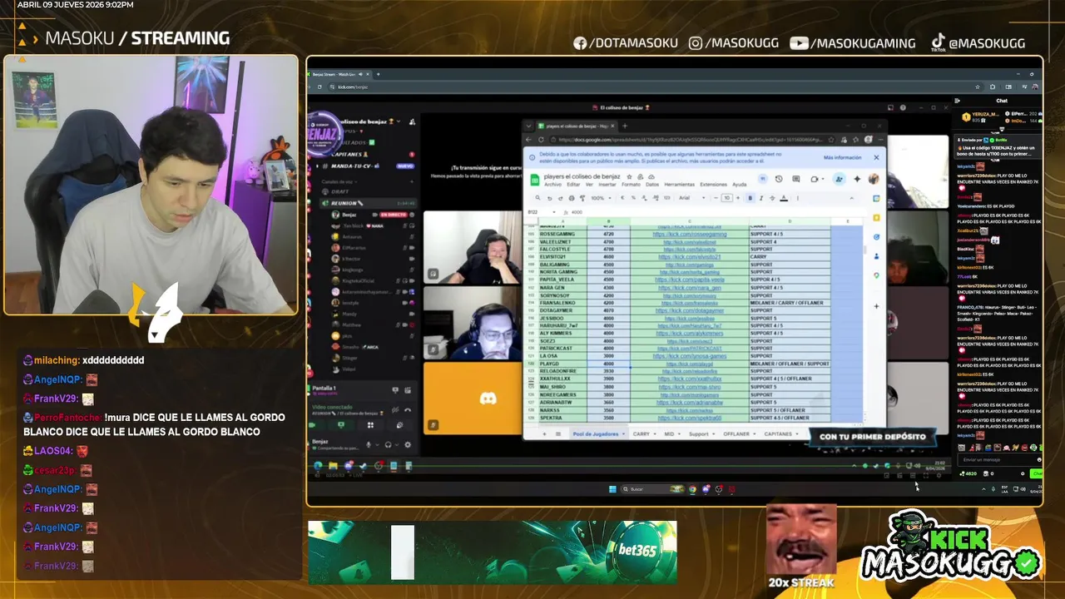Click the font size field showing 10
1065x599 pixels.
coord(727,198)
